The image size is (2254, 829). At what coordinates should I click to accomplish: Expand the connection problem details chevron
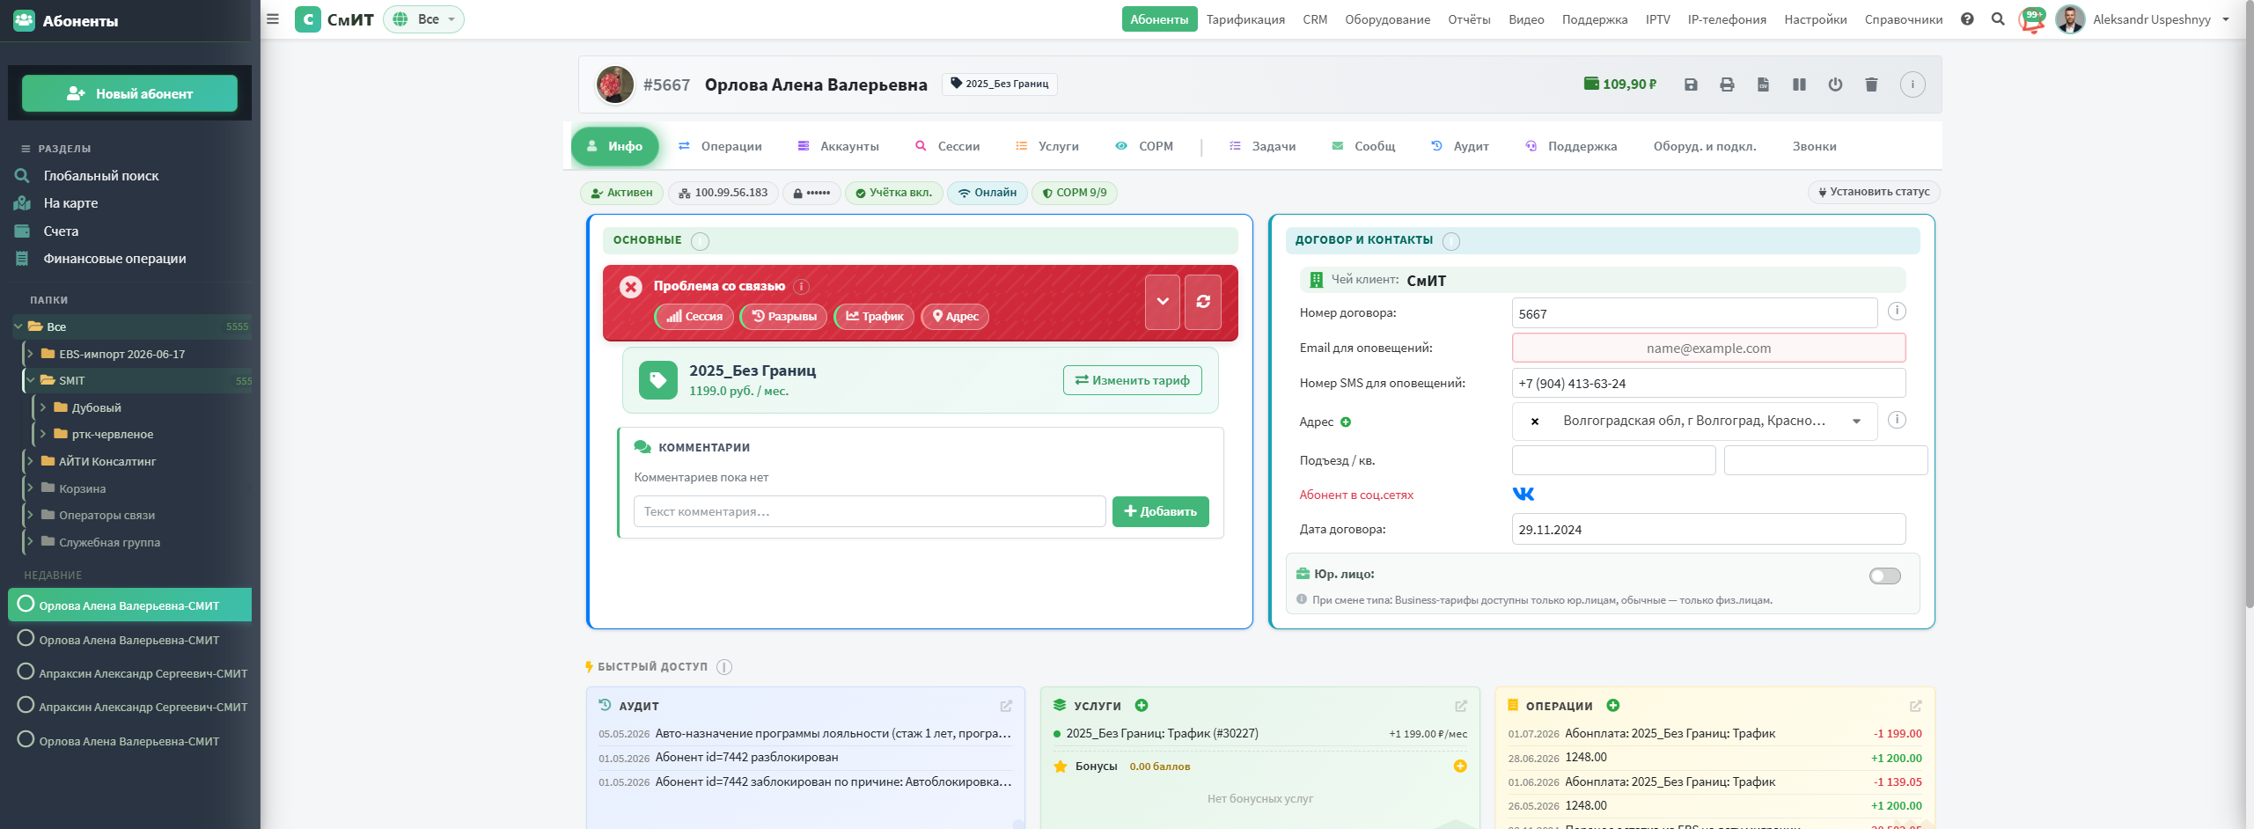coord(1163,302)
